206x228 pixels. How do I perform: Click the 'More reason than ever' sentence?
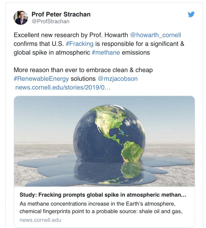click(83, 70)
